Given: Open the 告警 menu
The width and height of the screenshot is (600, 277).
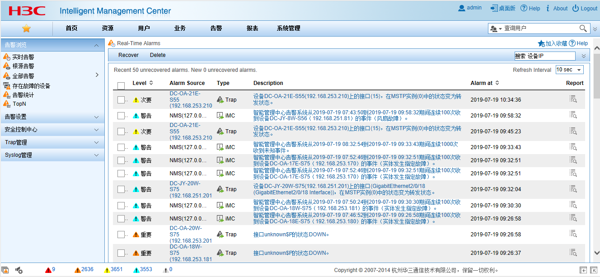Looking at the screenshot, I should coord(216,28).
